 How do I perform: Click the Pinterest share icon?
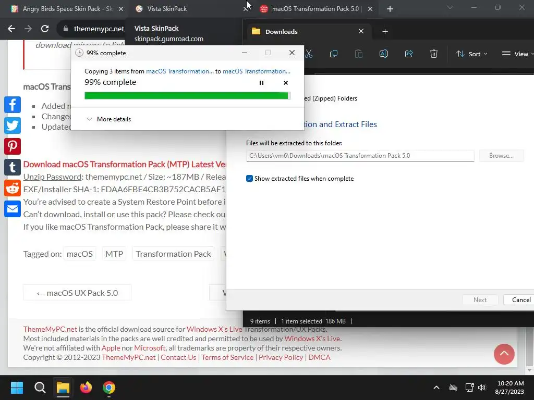click(13, 146)
